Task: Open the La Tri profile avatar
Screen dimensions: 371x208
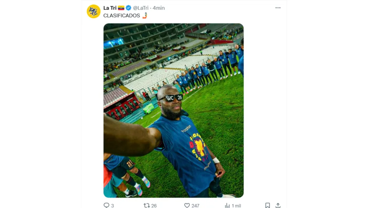Action: coord(93,11)
